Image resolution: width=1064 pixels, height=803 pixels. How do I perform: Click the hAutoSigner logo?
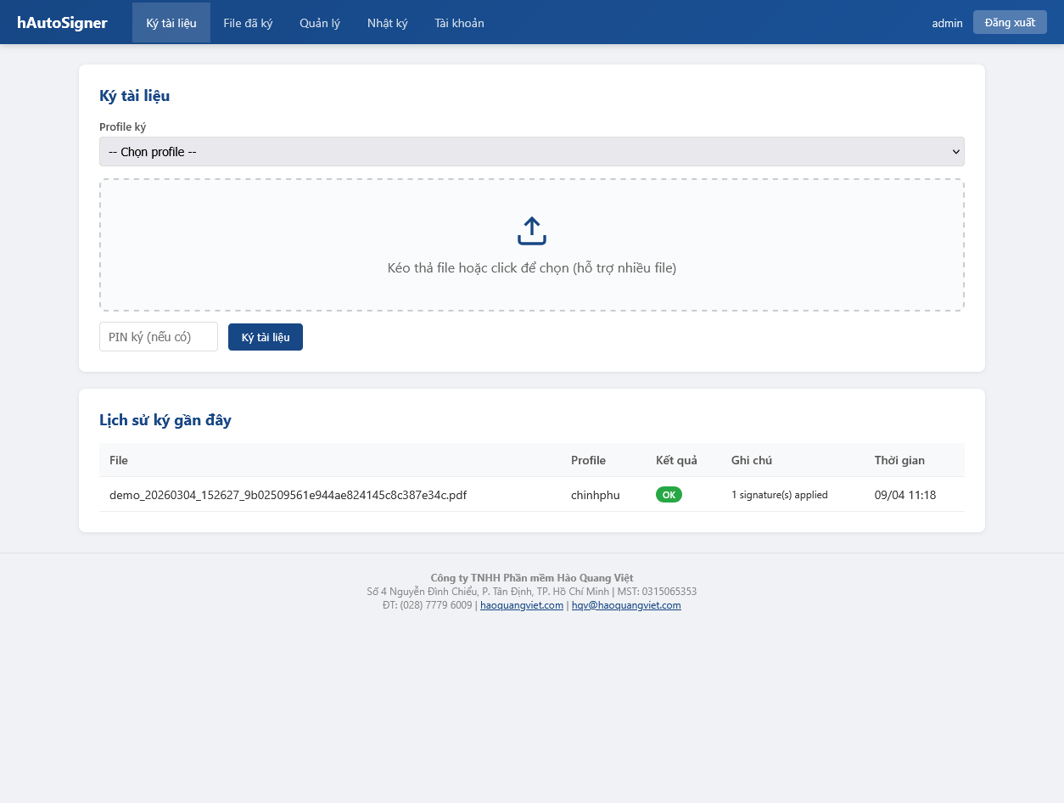coord(62,23)
